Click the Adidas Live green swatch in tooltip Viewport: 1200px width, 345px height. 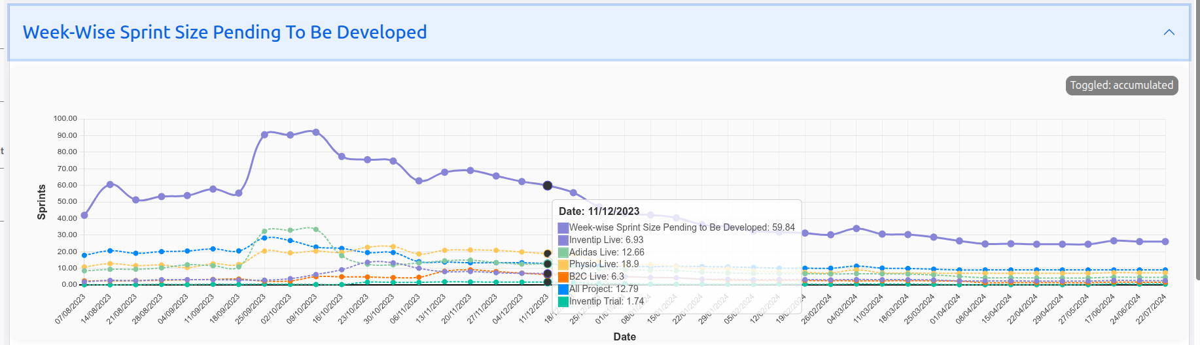(x=563, y=252)
